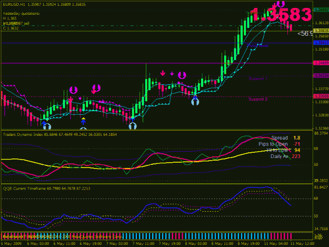Screen dimensions: 329x247
Task: Click the 'Pips to Open' value -71
Action: (296, 144)
